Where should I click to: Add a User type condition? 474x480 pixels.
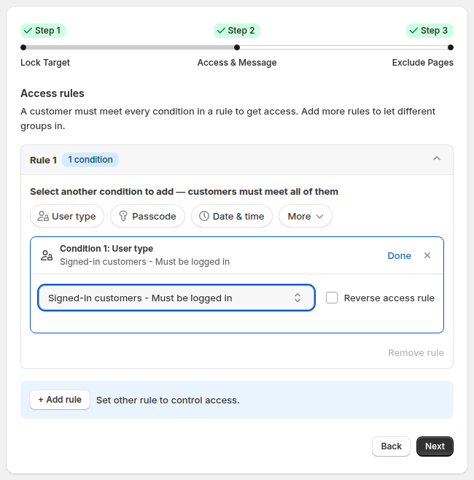(x=67, y=216)
